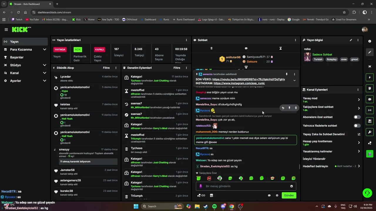Open pinned message three-dot menu

pyautogui.click(x=294, y=74)
